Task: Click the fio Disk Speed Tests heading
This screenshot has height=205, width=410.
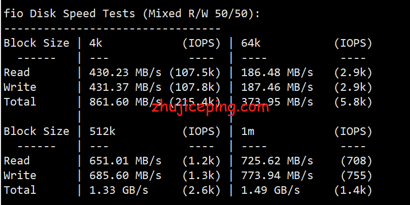Action: coord(132,13)
